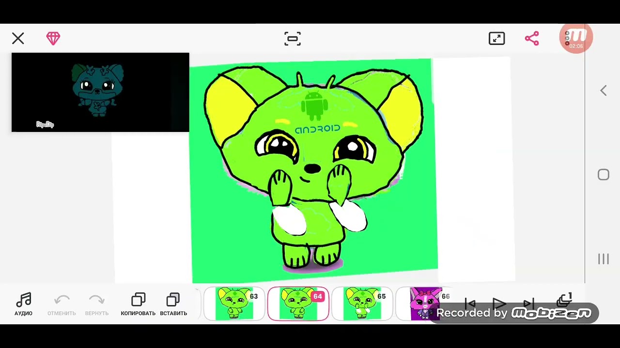Click the Вернуть redo arrow
The width and height of the screenshot is (620, 348).
pyautogui.click(x=97, y=304)
